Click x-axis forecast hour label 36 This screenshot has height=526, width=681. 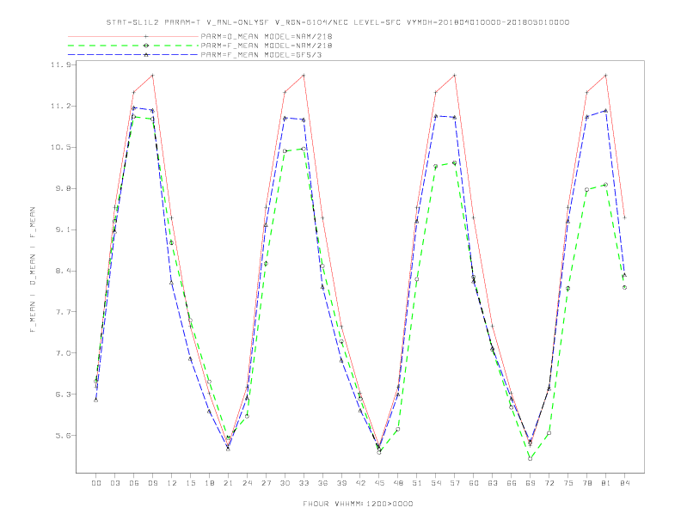tap(322, 483)
